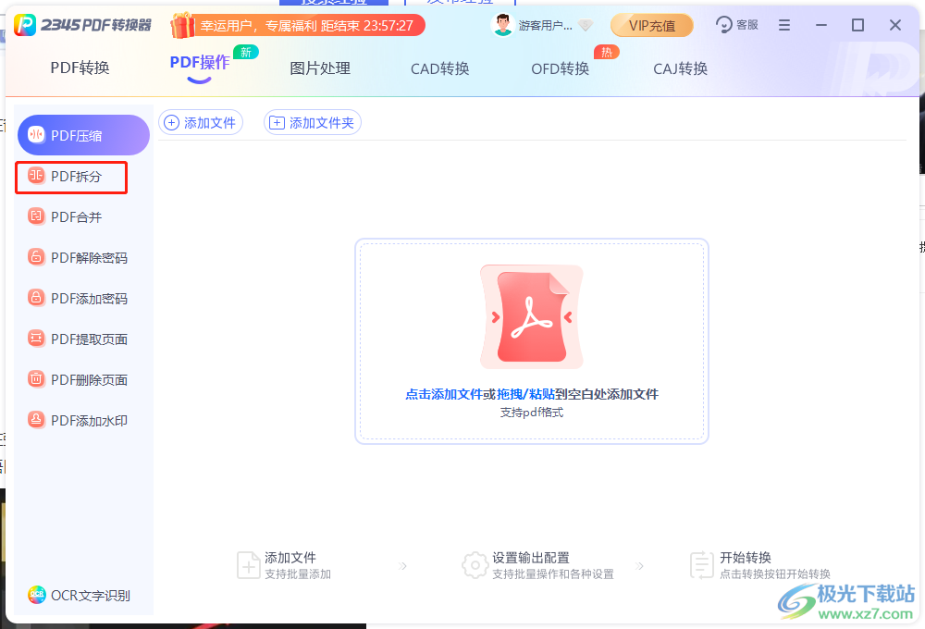Click the 支持批量添加 caption text
This screenshot has width=925, height=629.
(x=297, y=574)
